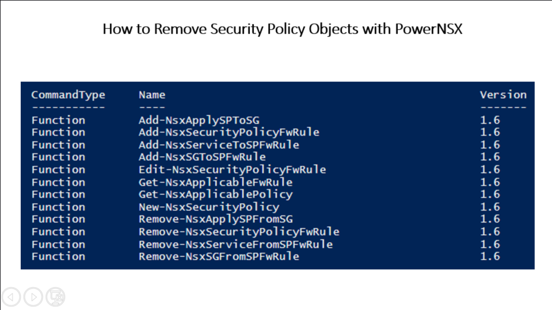552x310 pixels.
Task: Click the Remove-NsxSecurityPolicyFwRule entry
Action: tap(239, 232)
